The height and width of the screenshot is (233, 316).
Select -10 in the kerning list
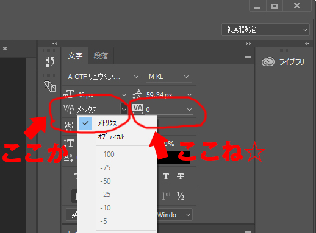[117, 208]
